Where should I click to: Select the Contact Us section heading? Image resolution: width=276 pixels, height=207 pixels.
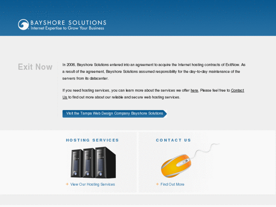(x=173, y=140)
